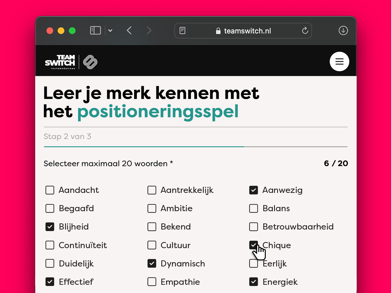The height and width of the screenshot is (293, 391).
Task: Open the hamburger menu button
Action: [x=339, y=62]
